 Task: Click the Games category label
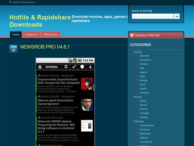tap(138, 52)
